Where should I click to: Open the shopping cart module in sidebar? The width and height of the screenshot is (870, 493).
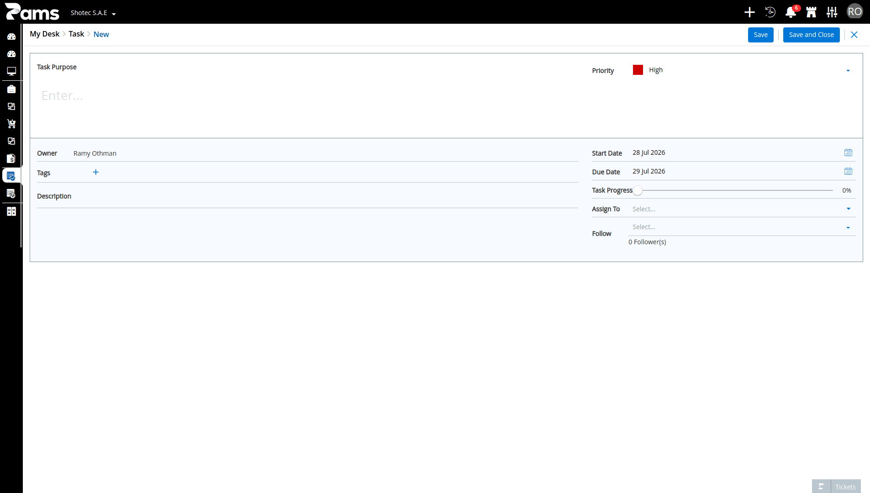(x=11, y=124)
